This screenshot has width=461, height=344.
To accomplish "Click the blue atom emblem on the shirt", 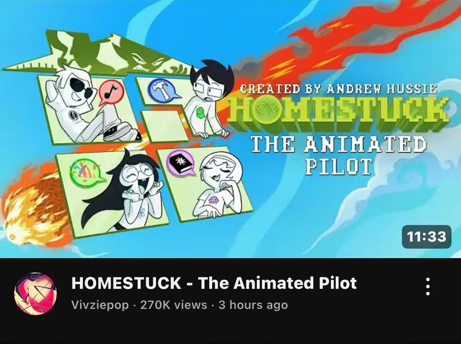I will [x=142, y=213].
